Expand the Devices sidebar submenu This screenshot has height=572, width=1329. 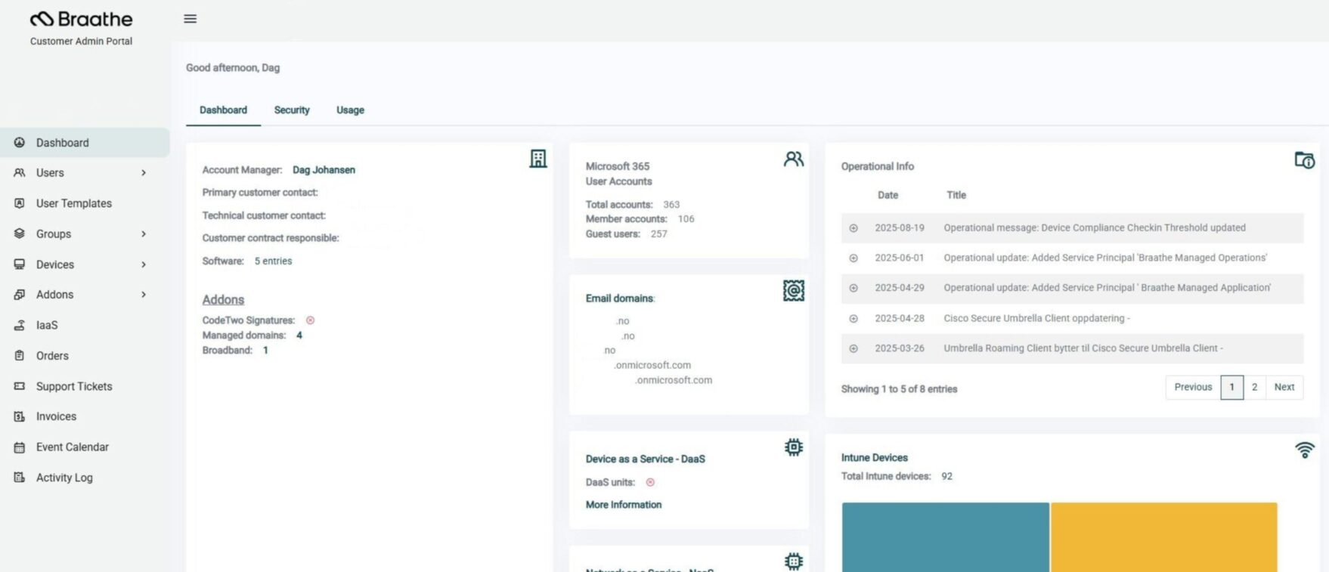pyautogui.click(x=144, y=264)
